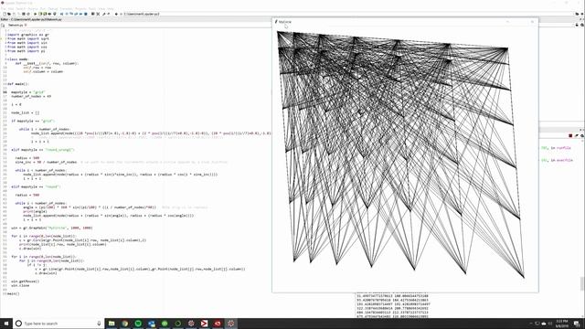Open Preferences from the toolbar wrench icon
Image resolution: width=585 pixels, height=329 pixels.
coord(103,14)
